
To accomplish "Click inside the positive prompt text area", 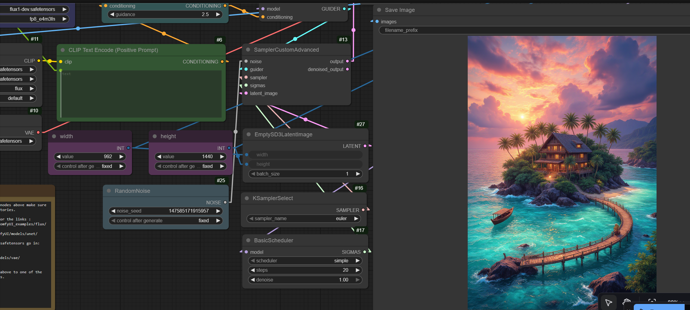I will [141, 94].
